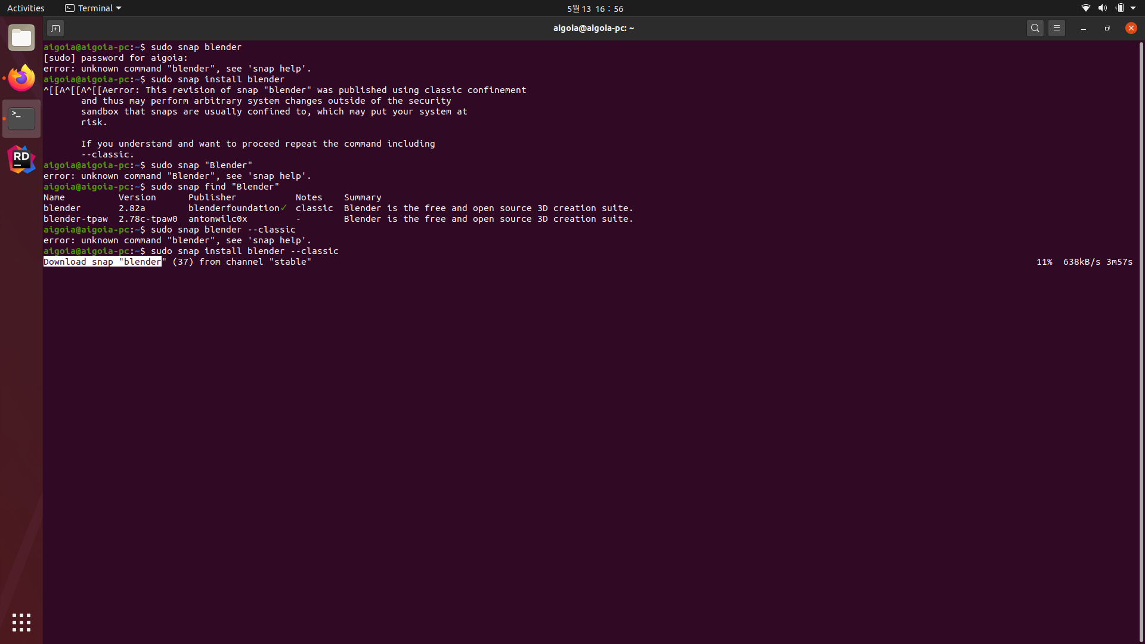Minimize the terminal window
This screenshot has width=1145, height=644.
coord(1084,28)
